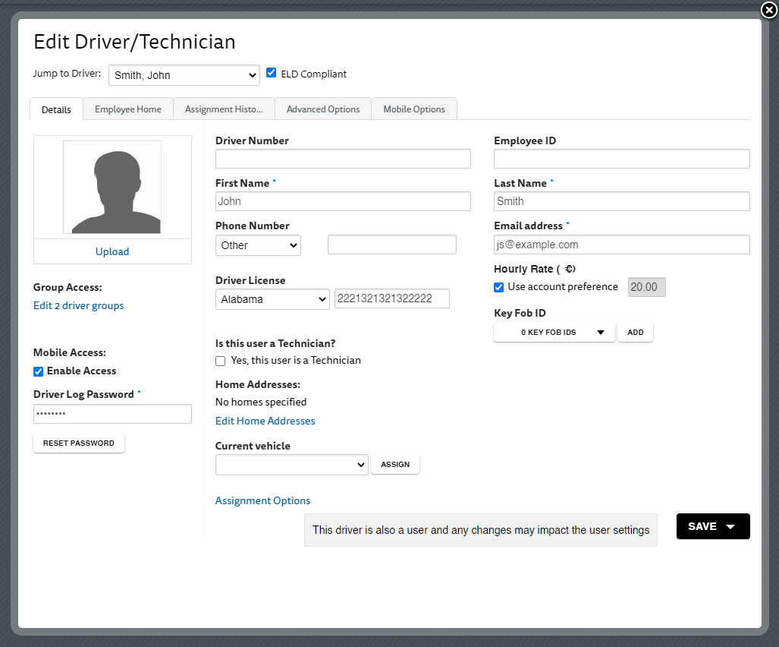Open the Jump to Driver dropdown
The width and height of the screenshot is (779, 647).
184,75
